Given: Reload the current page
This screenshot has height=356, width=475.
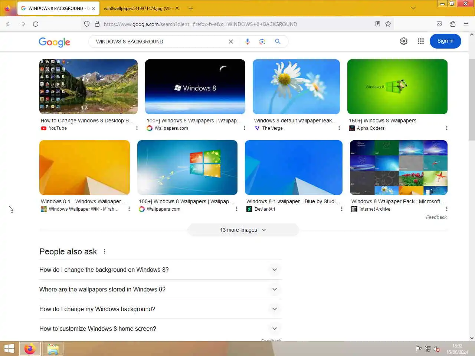Looking at the screenshot, I should tap(36, 24).
